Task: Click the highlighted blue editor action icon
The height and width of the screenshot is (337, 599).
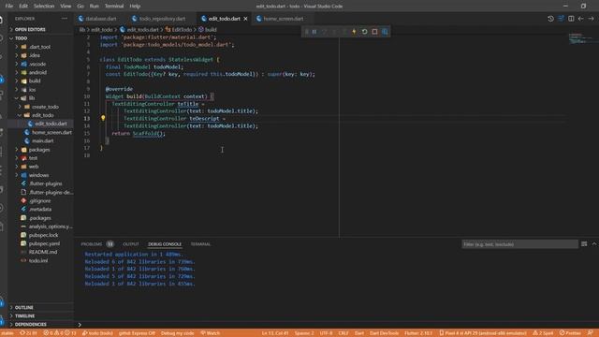Action: [x=561, y=19]
